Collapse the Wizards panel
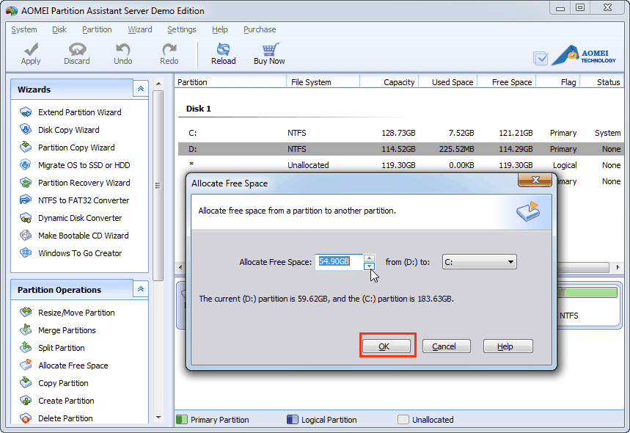This screenshot has width=630, height=433. [141, 89]
